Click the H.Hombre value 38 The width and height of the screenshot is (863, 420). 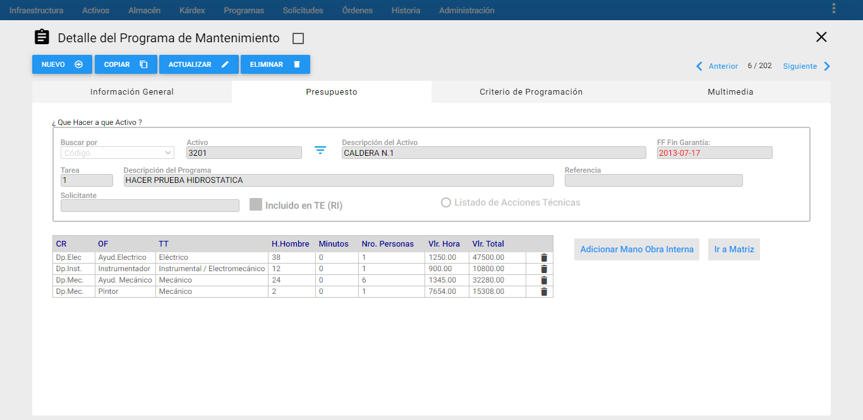tap(293, 257)
